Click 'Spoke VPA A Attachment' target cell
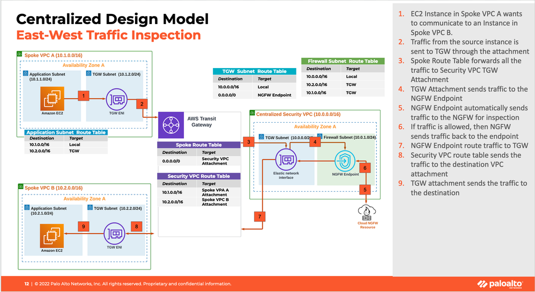 tap(215, 192)
